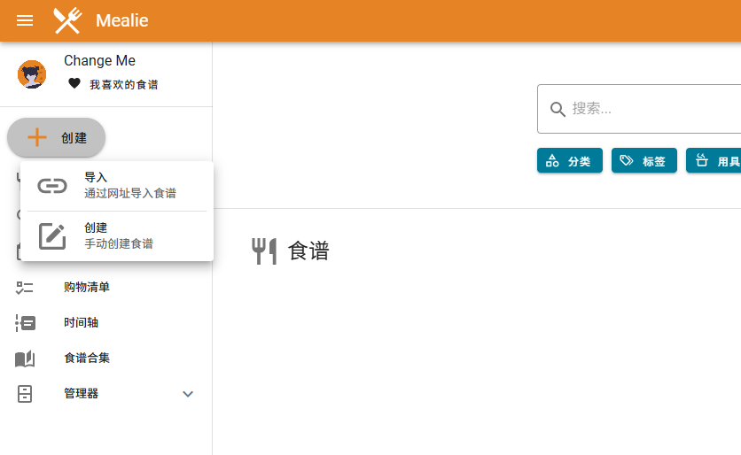Click the 创建 button with plus
The width and height of the screenshot is (741, 455).
(56, 137)
